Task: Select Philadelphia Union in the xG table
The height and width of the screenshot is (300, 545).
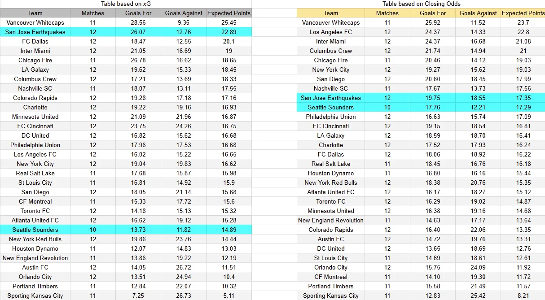Action: click(x=35, y=145)
